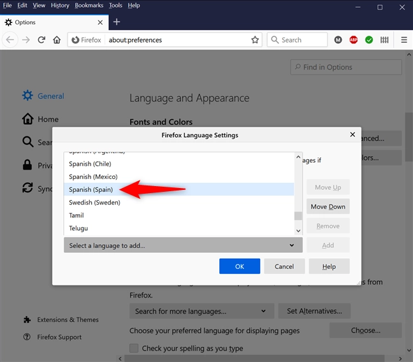Click the magnifier icon in the Search box

pos(275,40)
